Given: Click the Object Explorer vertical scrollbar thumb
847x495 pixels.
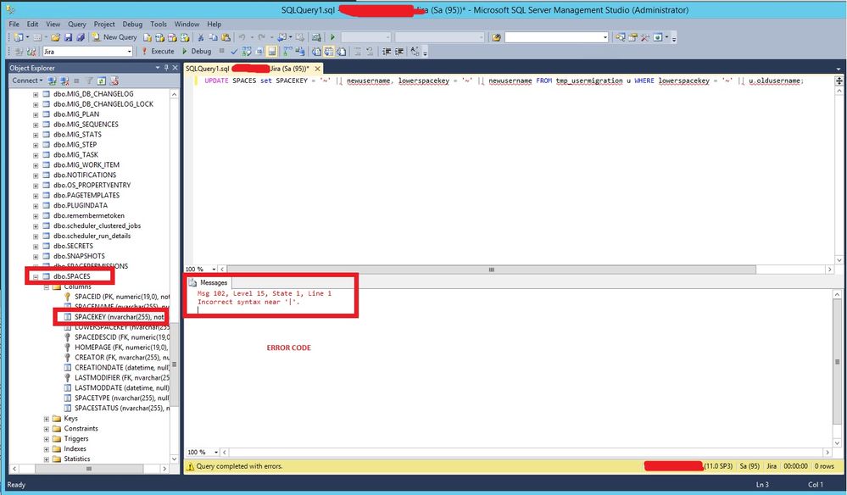Looking at the screenshot, I should coord(174,364).
